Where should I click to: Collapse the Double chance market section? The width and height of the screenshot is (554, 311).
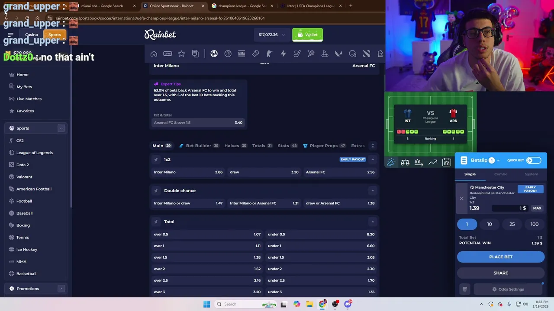point(372,190)
